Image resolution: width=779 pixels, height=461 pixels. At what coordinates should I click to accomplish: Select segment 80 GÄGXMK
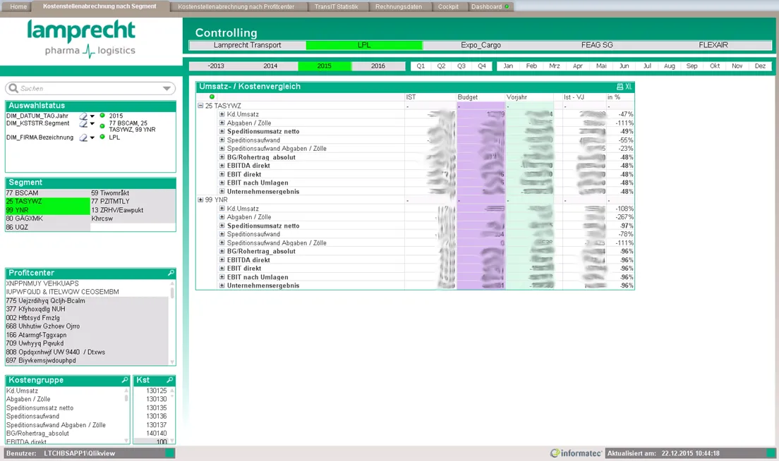coord(48,219)
